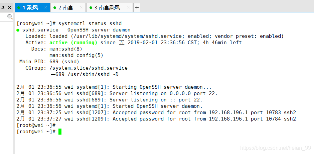
Task: Close the 2 南宫 tab
Action: pyautogui.click(x=81, y=7)
